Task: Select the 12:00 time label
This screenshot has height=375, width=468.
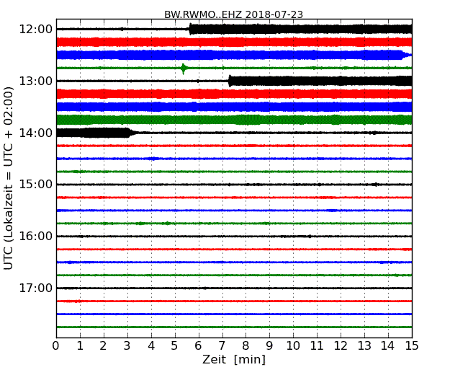Action: point(36,30)
